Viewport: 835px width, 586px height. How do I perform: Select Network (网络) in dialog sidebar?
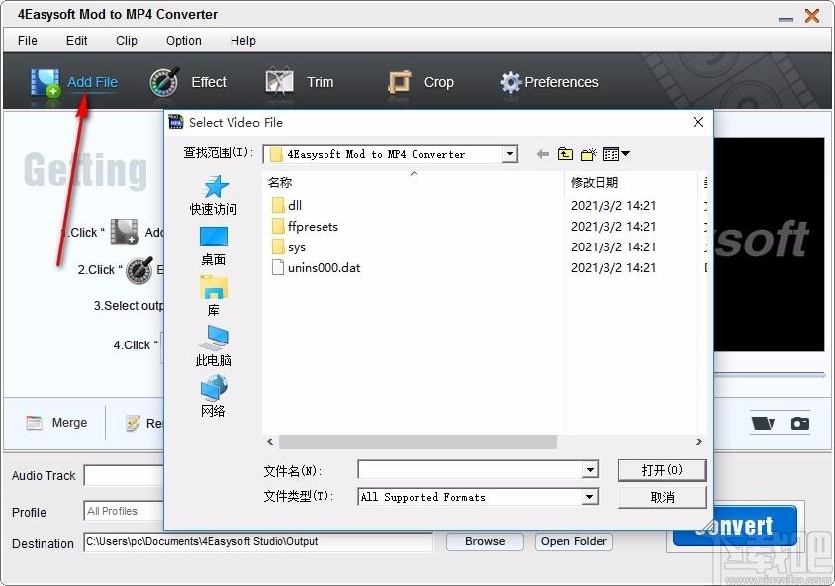(214, 396)
